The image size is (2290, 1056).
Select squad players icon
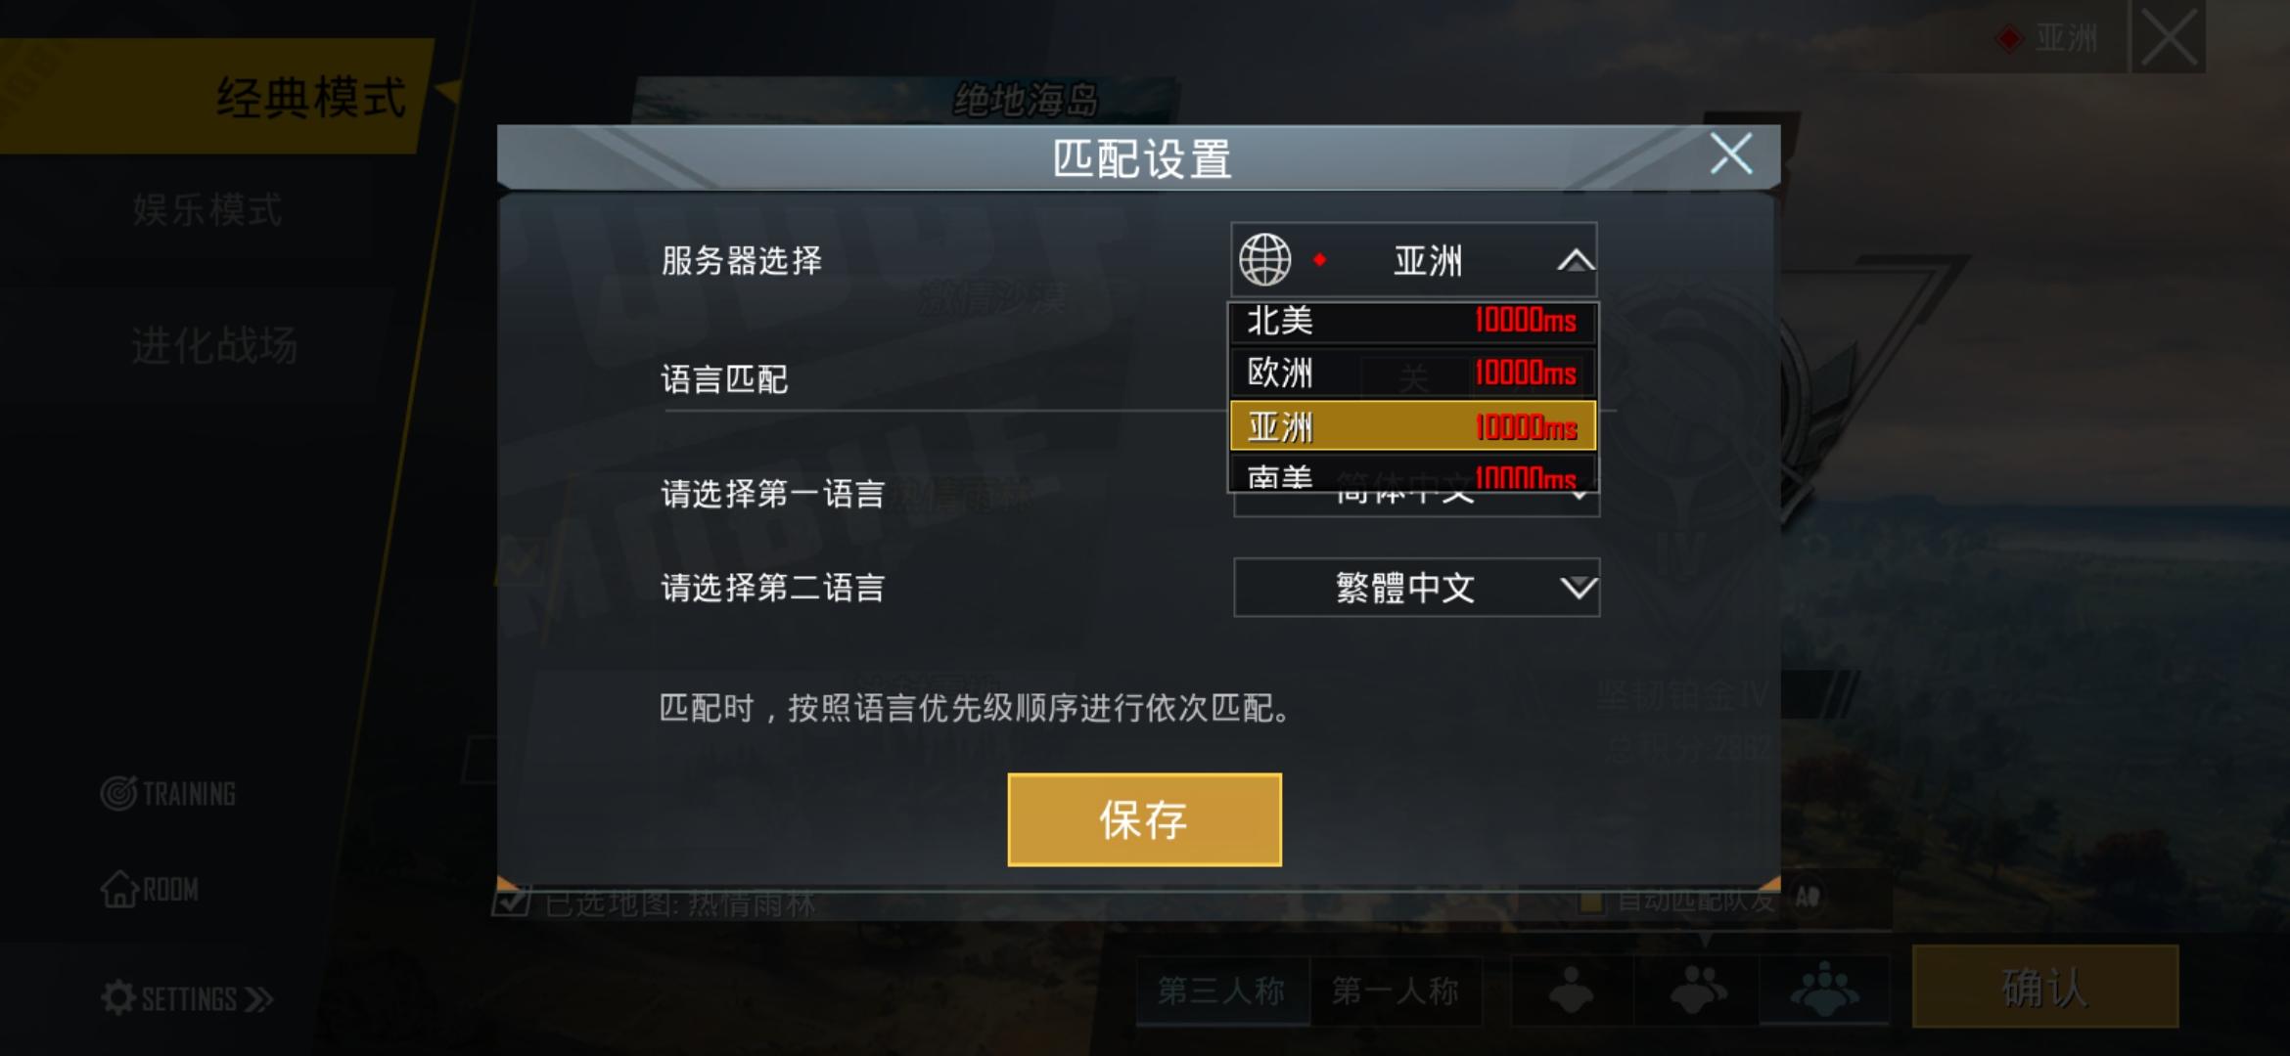(x=1824, y=990)
